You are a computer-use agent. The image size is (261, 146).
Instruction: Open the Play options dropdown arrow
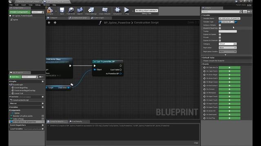133,11
